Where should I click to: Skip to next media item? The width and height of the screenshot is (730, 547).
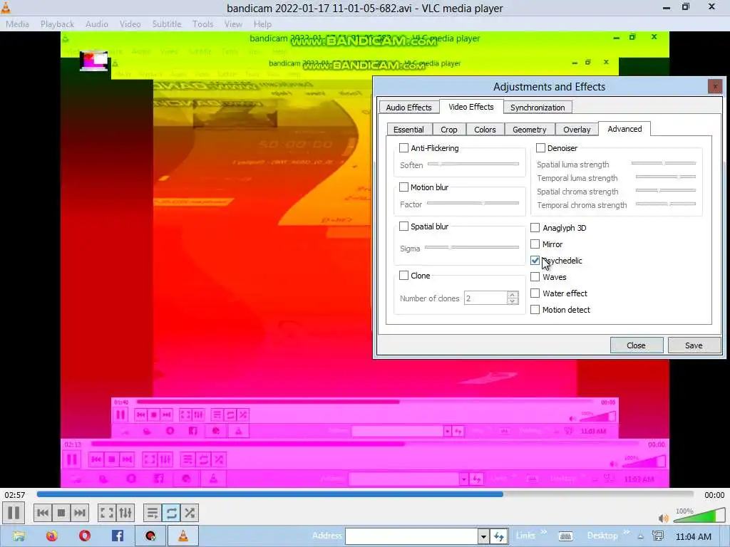pyautogui.click(x=80, y=513)
